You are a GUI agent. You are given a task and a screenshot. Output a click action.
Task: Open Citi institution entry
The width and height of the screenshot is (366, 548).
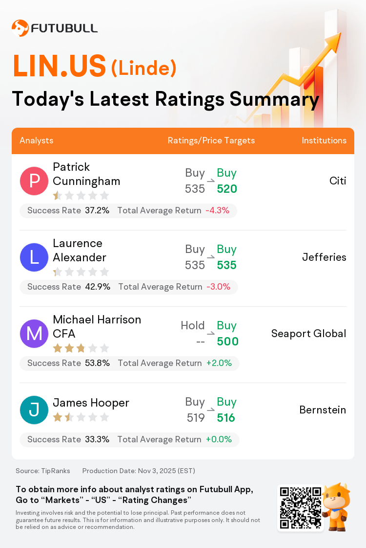pos(338,181)
